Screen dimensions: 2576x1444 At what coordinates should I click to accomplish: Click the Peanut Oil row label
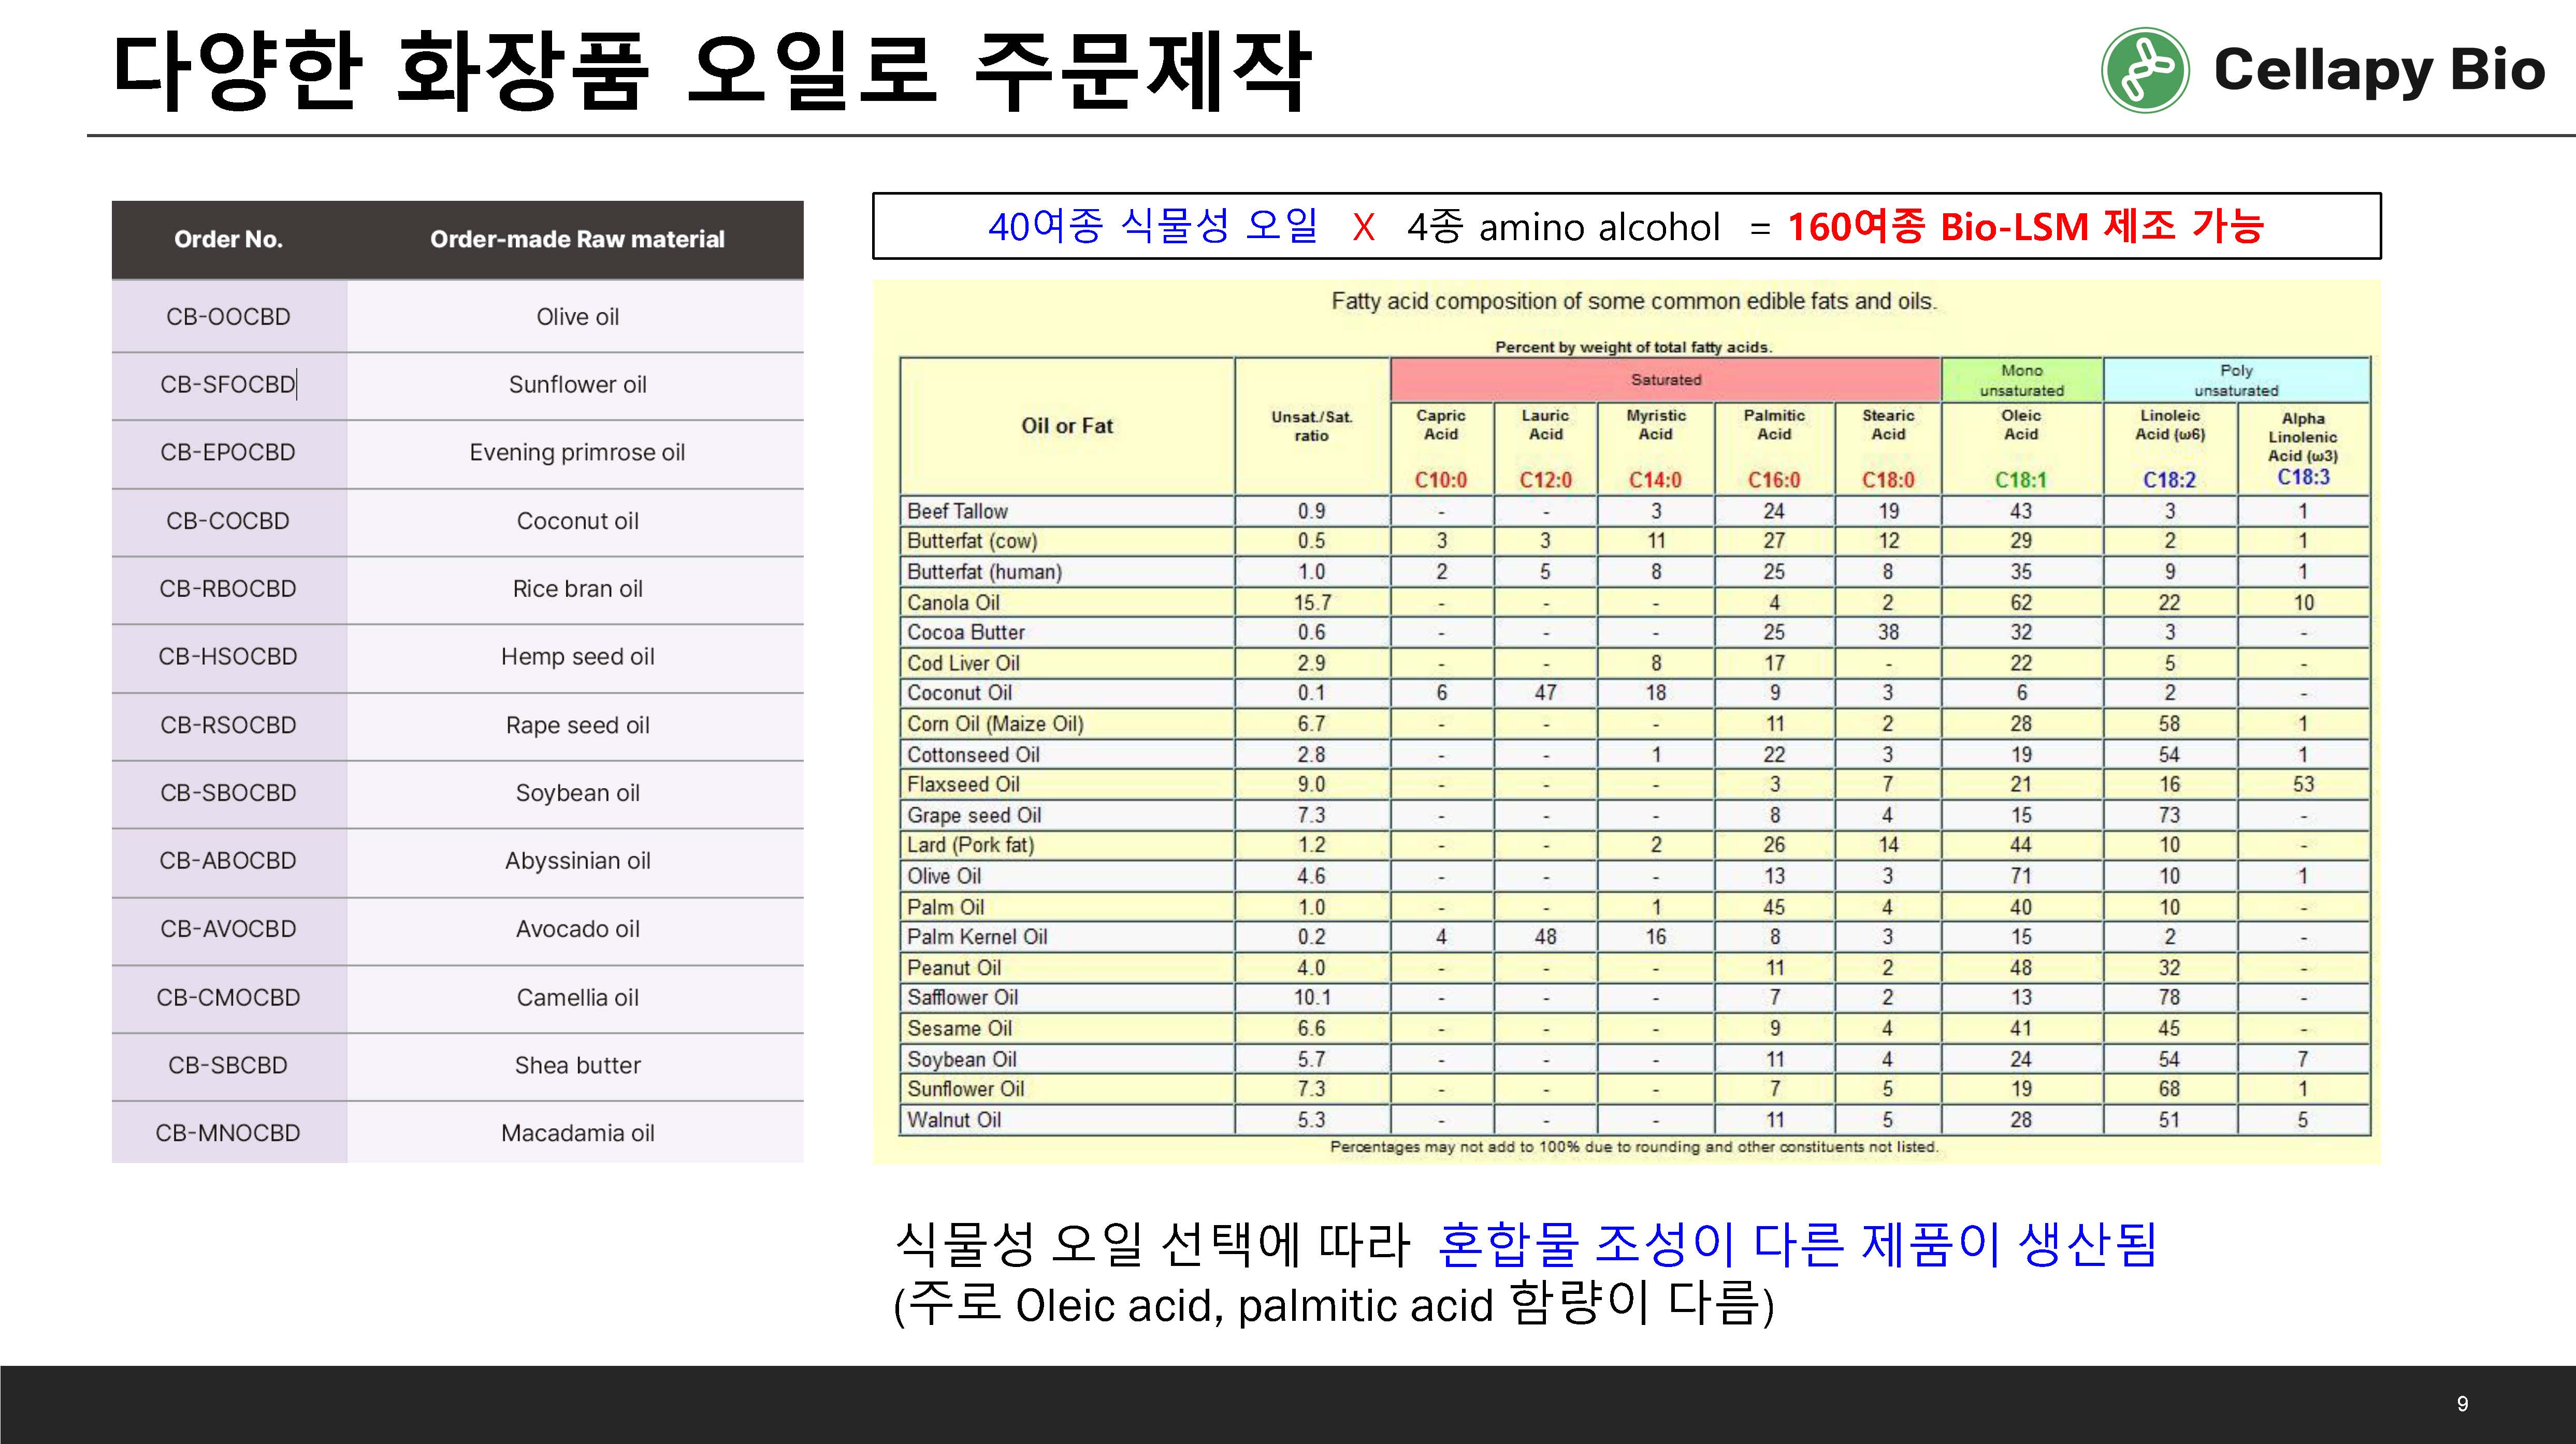point(954,968)
